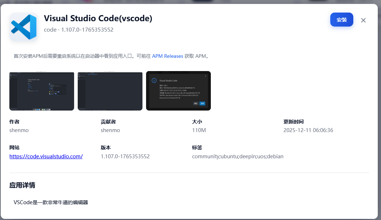381x220 pixels.
Task: Select the version value under 版本
Action: tap(125, 156)
